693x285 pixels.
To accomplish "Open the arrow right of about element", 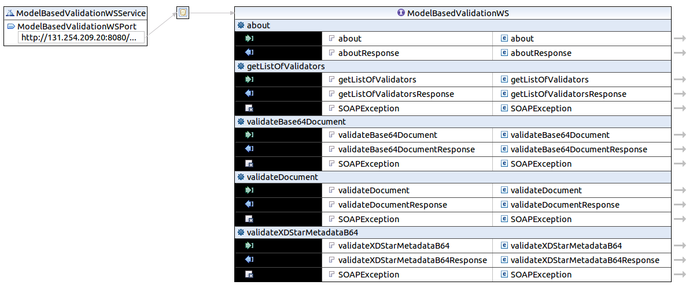I will click(680, 39).
